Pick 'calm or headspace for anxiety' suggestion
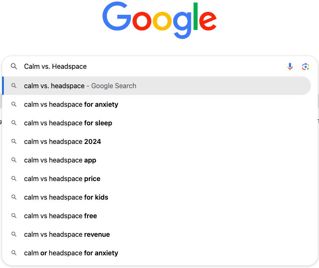319x268 pixels. [x=71, y=253]
